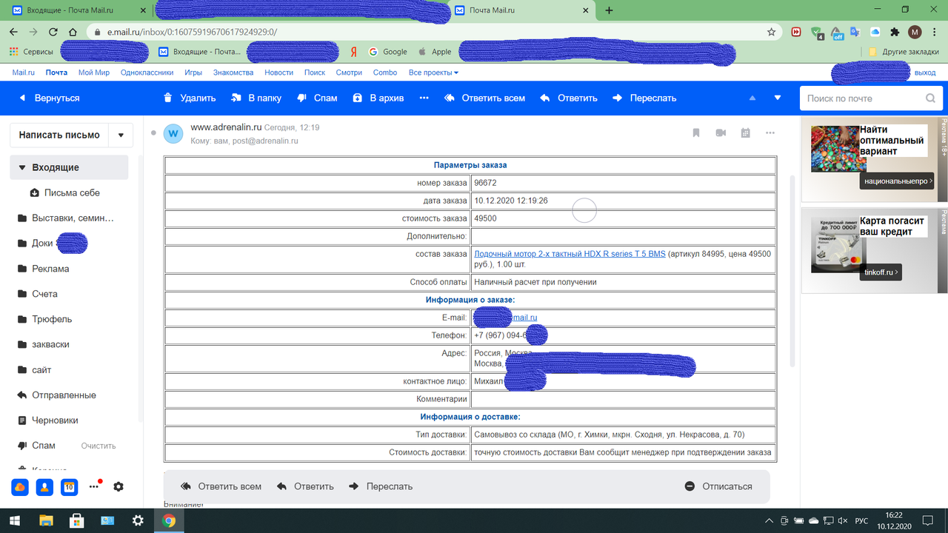This screenshot has width=948, height=533.
Task: Open the contacts icon at sidebar bottom
Action: click(x=44, y=487)
